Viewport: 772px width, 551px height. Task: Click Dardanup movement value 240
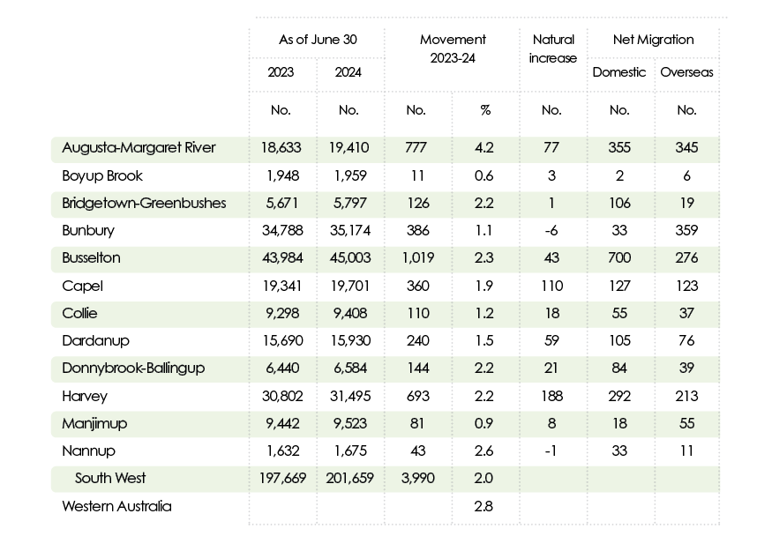[x=417, y=341]
